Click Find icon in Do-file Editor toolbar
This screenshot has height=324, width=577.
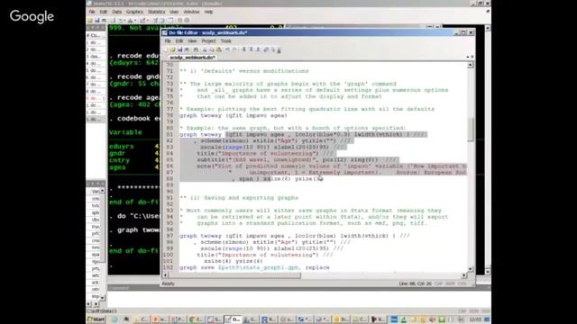point(196,49)
